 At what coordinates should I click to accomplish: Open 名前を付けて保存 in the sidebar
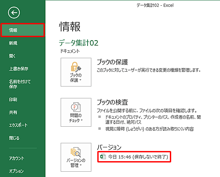(x=20, y=84)
